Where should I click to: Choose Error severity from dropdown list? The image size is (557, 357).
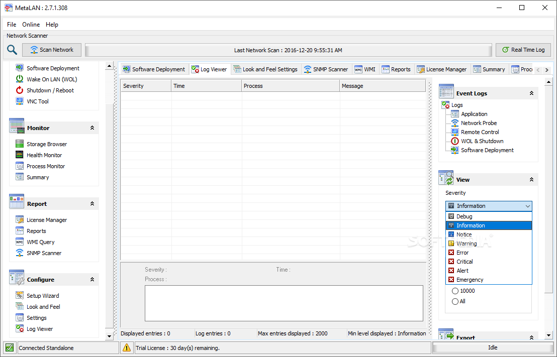pyautogui.click(x=489, y=253)
